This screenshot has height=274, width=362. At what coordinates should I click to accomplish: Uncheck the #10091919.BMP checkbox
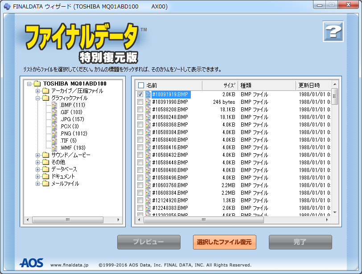pos(140,94)
